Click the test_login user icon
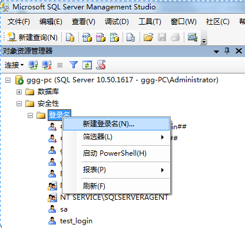Image resolution: width=245 pixels, height=228 pixels. [x=52, y=221]
